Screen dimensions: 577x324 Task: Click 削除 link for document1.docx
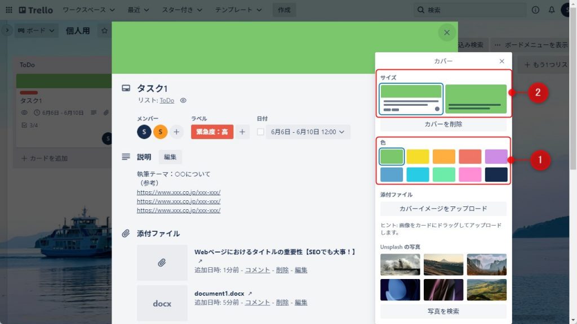282,302
